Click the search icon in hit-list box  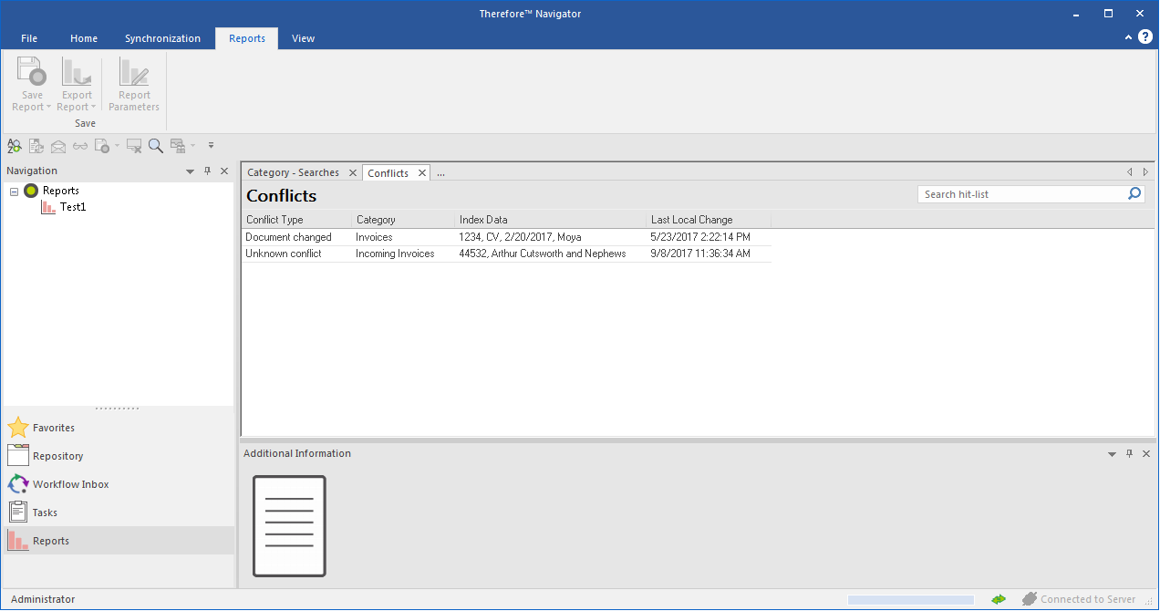point(1134,194)
